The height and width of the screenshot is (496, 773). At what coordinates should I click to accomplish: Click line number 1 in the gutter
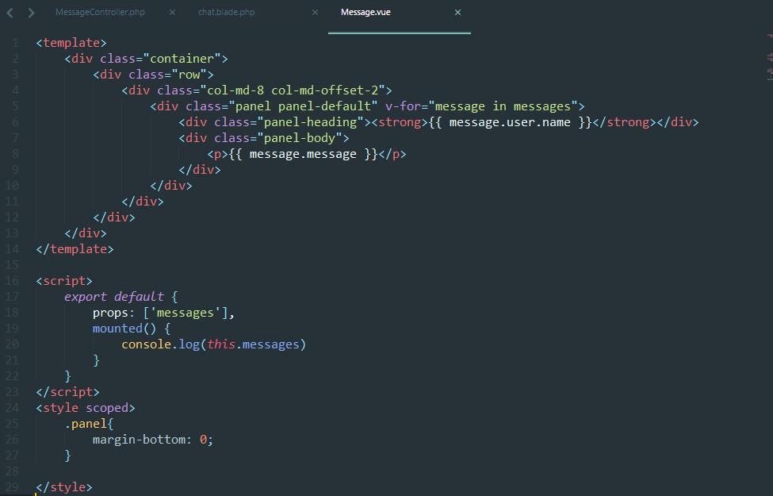15,43
